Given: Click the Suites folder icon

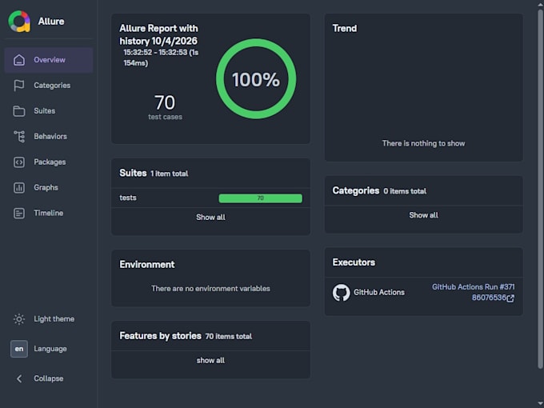Looking at the screenshot, I should click(x=19, y=111).
